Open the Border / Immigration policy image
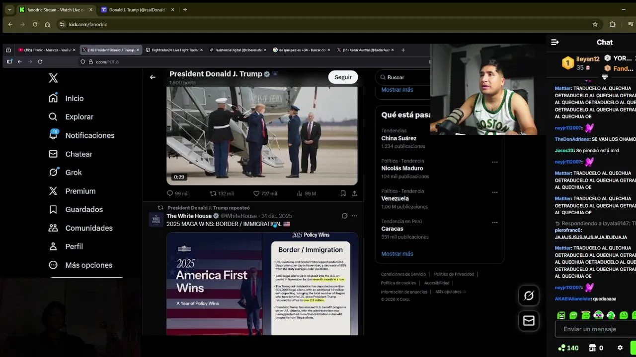This screenshot has height=357, width=636. click(x=310, y=284)
